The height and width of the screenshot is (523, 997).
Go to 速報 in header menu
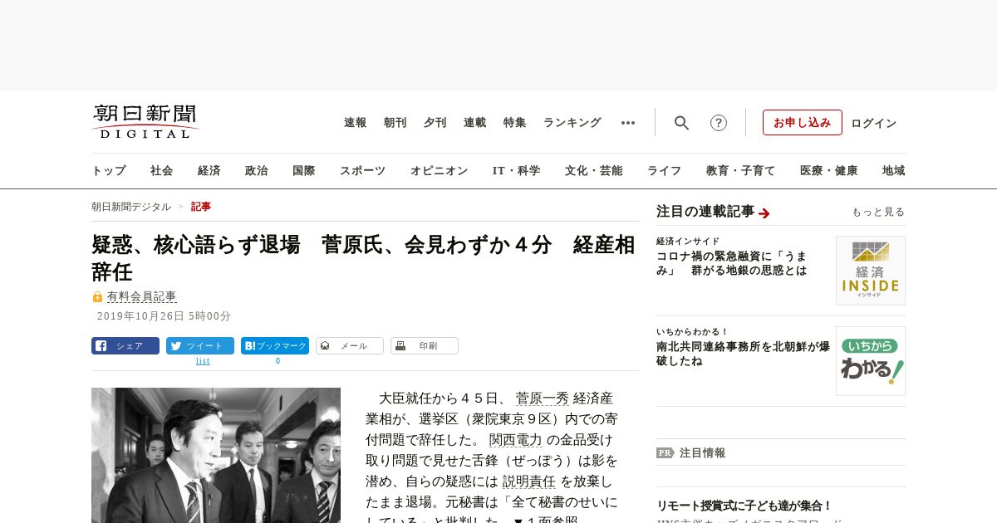coord(356,123)
